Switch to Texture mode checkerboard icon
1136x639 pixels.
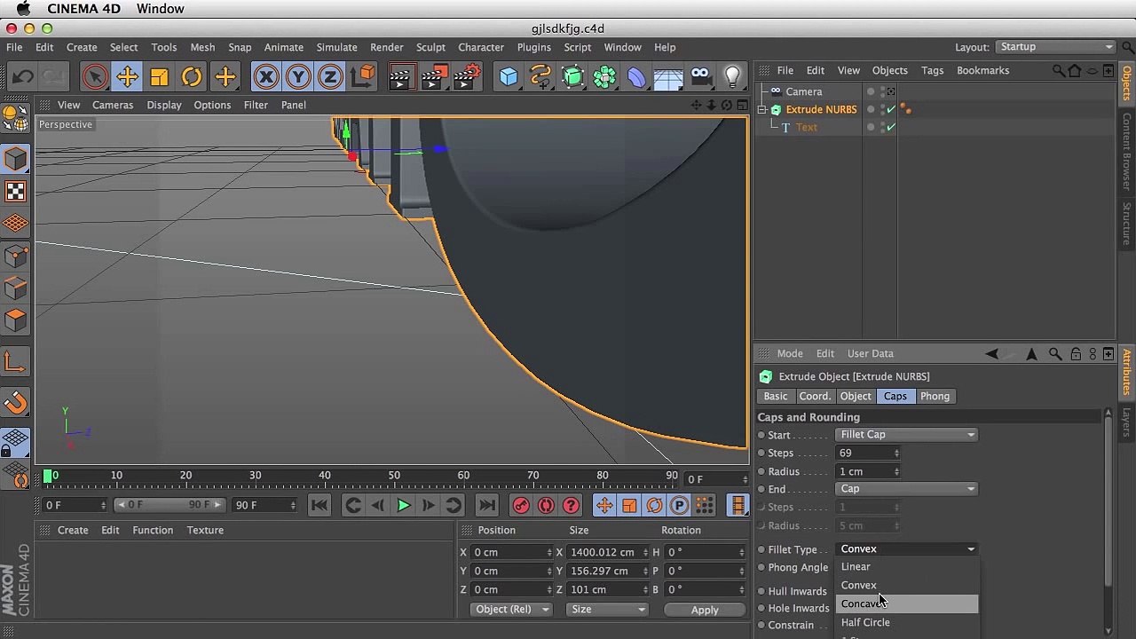16,192
